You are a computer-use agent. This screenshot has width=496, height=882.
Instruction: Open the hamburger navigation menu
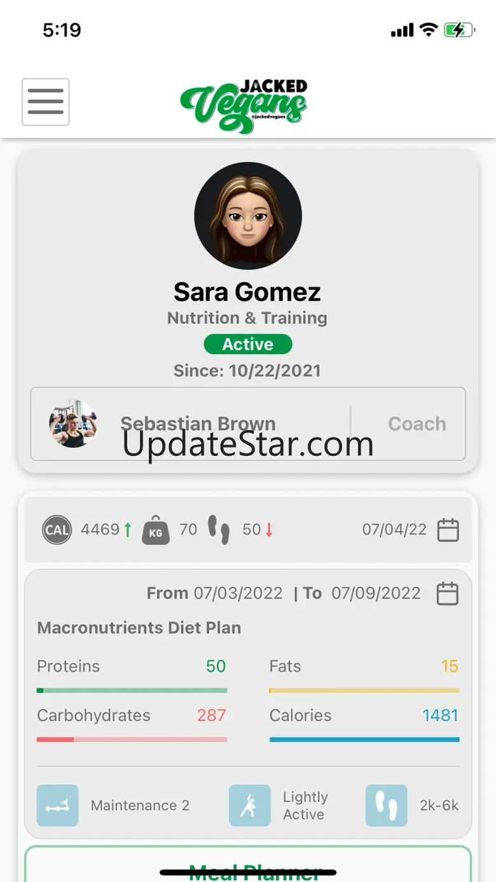click(46, 102)
